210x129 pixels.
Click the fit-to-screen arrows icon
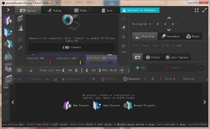(196, 10)
